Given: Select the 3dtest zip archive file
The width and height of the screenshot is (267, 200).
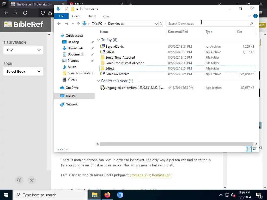Looking at the screenshot, I should 110,52.
